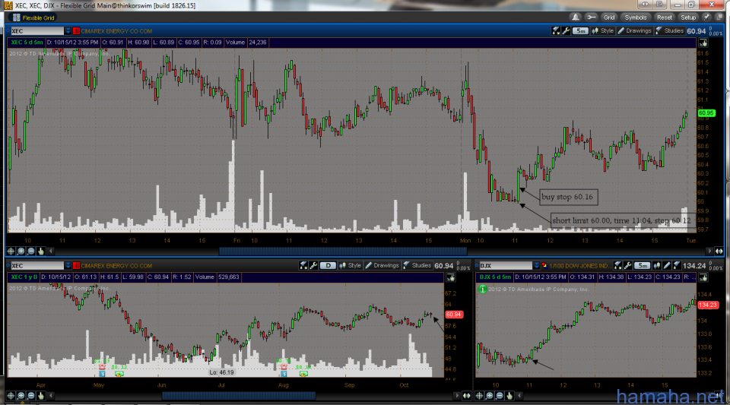730x405 pixels.
Task: Click green info icon in DJX chart
Action: 483,290
